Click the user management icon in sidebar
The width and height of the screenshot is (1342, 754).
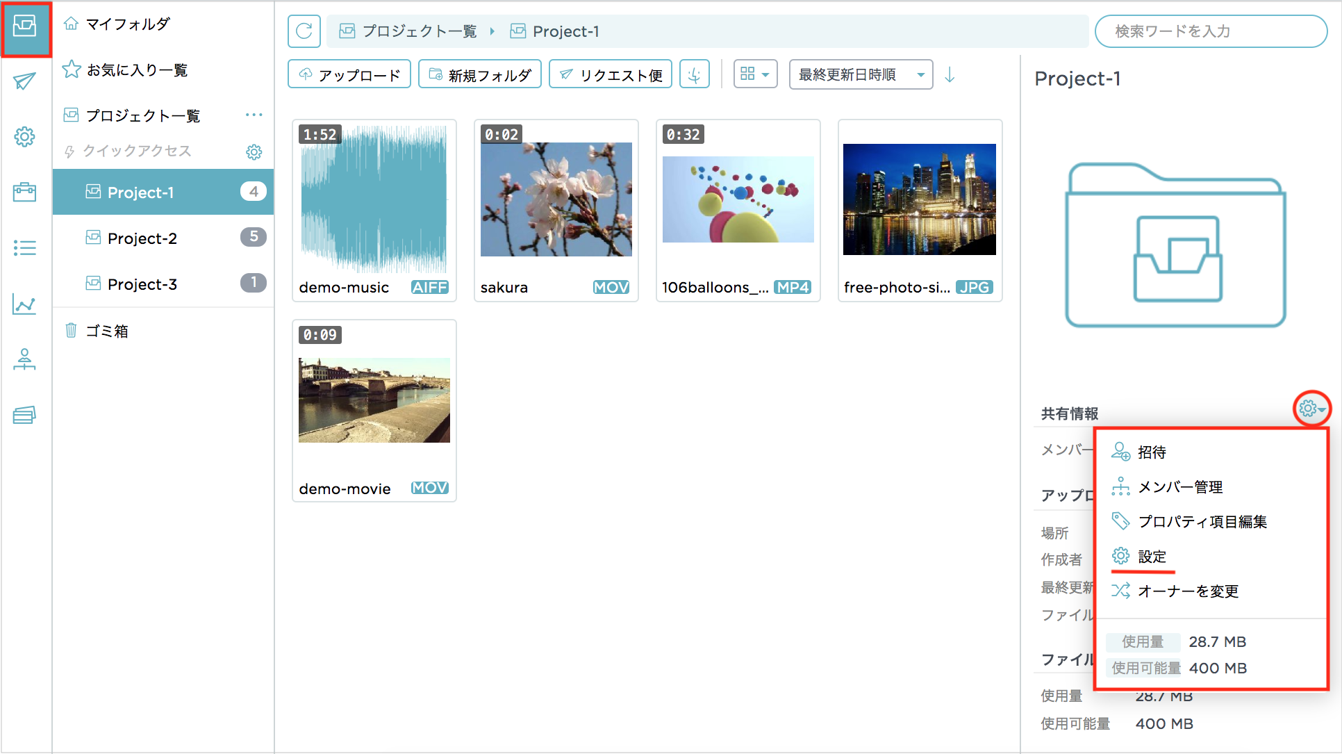25,359
